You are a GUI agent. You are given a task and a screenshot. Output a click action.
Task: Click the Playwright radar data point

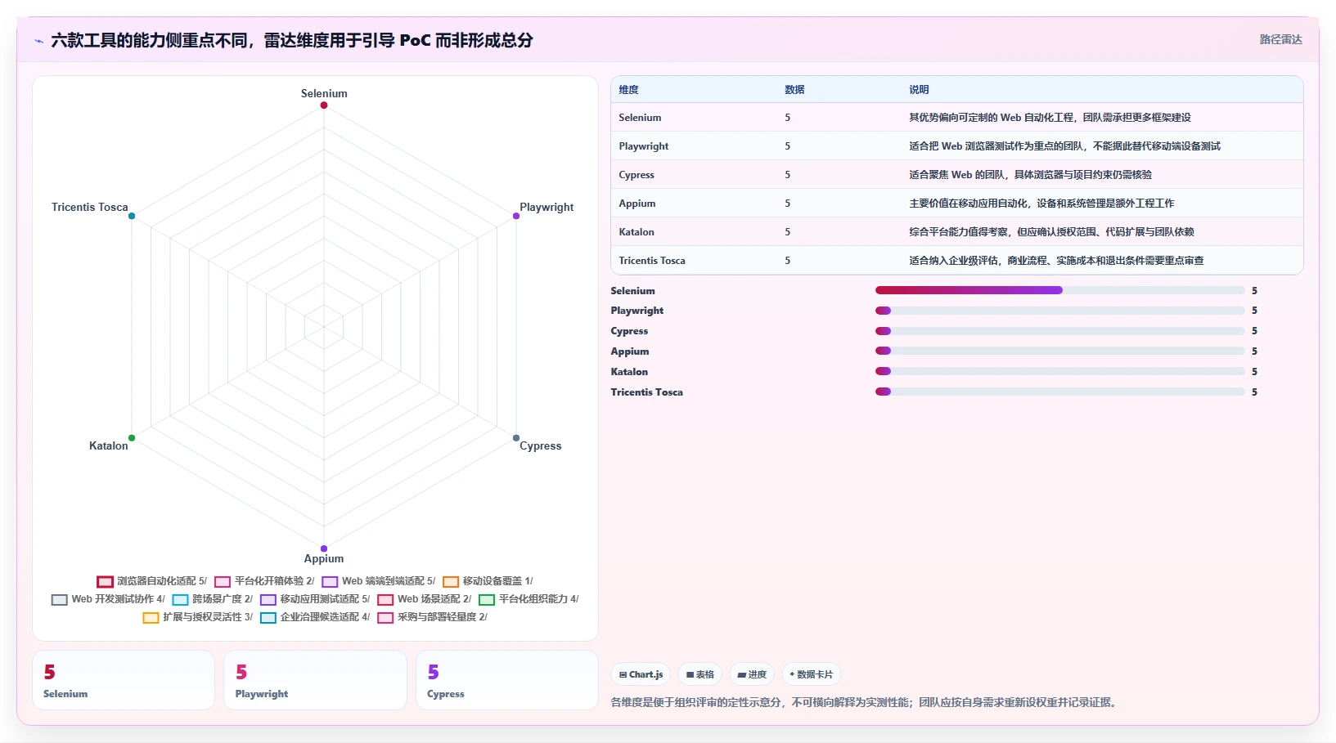coord(516,216)
